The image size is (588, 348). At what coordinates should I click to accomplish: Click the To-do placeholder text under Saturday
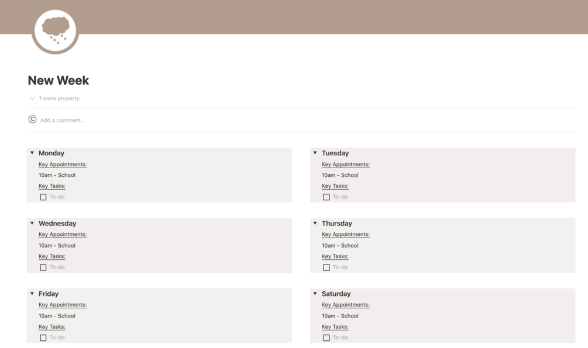340,337
